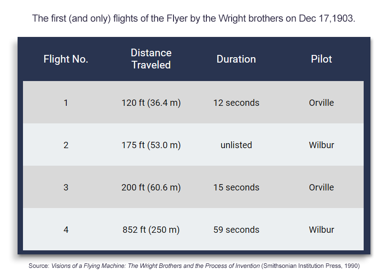388x276 pixels.
Task: Click the Distance Traveled column header
Action: 151,59
